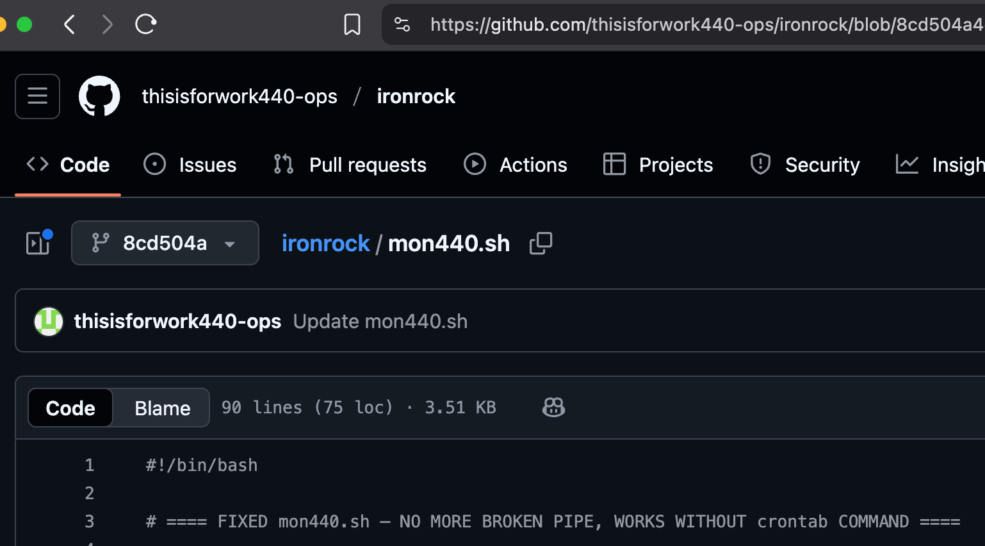
Task: Switch to the Projects tab
Action: point(658,165)
